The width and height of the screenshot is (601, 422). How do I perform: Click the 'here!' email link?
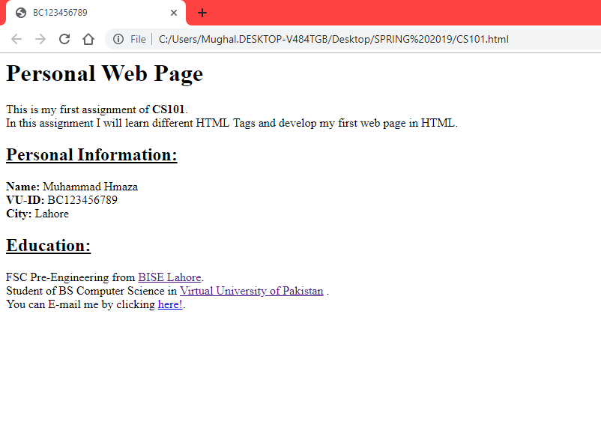point(170,304)
